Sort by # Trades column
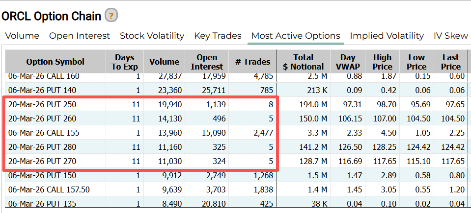 [252, 62]
